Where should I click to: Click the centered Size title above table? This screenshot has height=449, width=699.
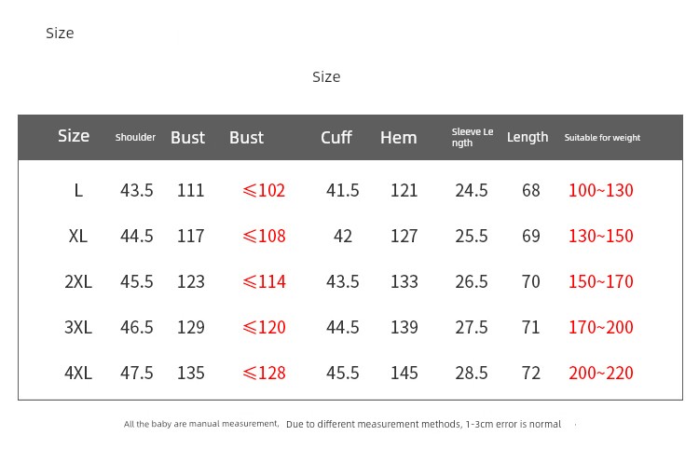coord(326,76)
